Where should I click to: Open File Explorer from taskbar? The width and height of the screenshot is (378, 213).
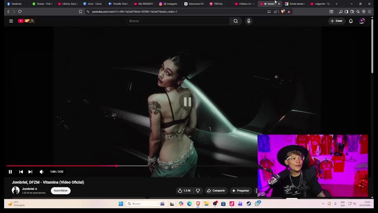coord(206,204)
